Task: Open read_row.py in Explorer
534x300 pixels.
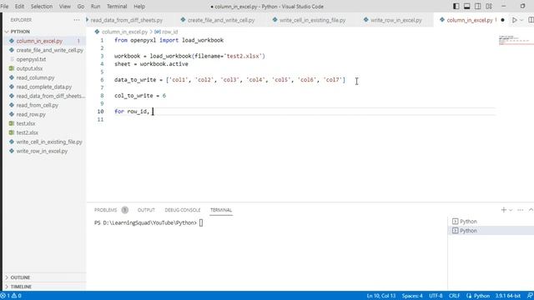Action: coord(31,114)
